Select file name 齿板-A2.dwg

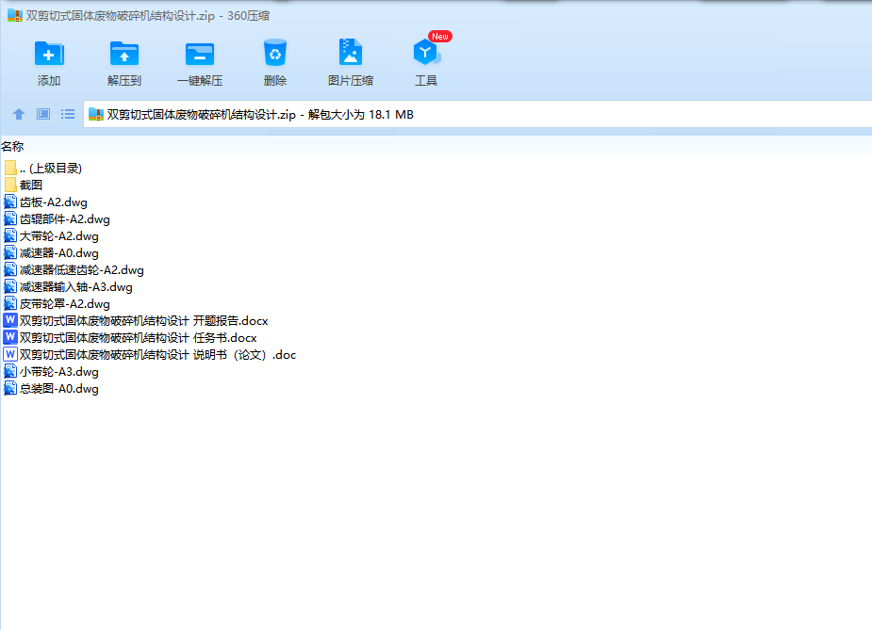[54, 202]
